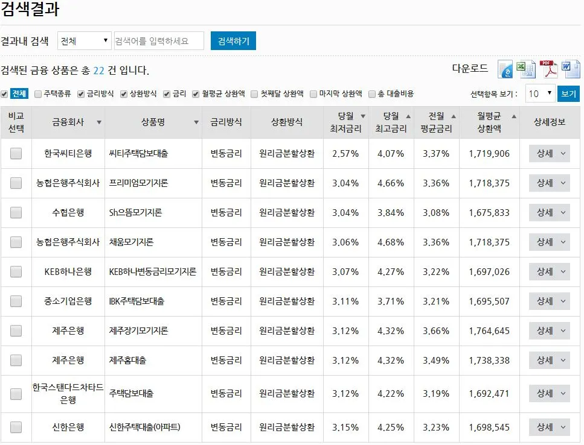Screen dimensions: 584x445
Task: Download the results as an Excel file
Action: [x=525, y=69]
